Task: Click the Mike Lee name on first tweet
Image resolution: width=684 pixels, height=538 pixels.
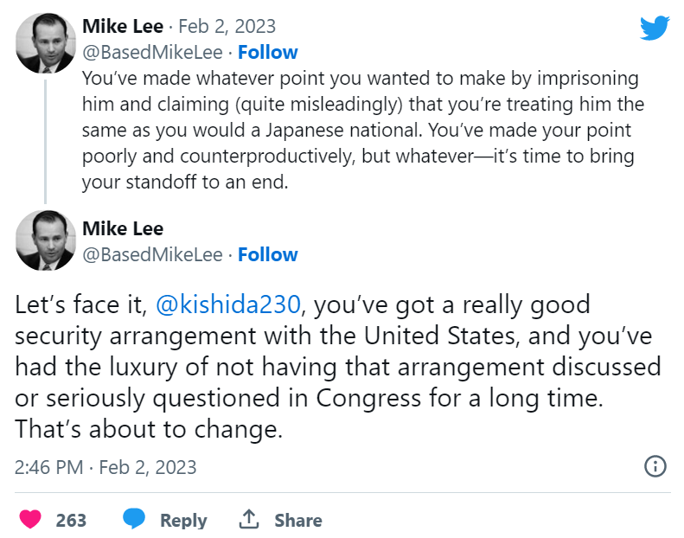Action: point(123,26)
